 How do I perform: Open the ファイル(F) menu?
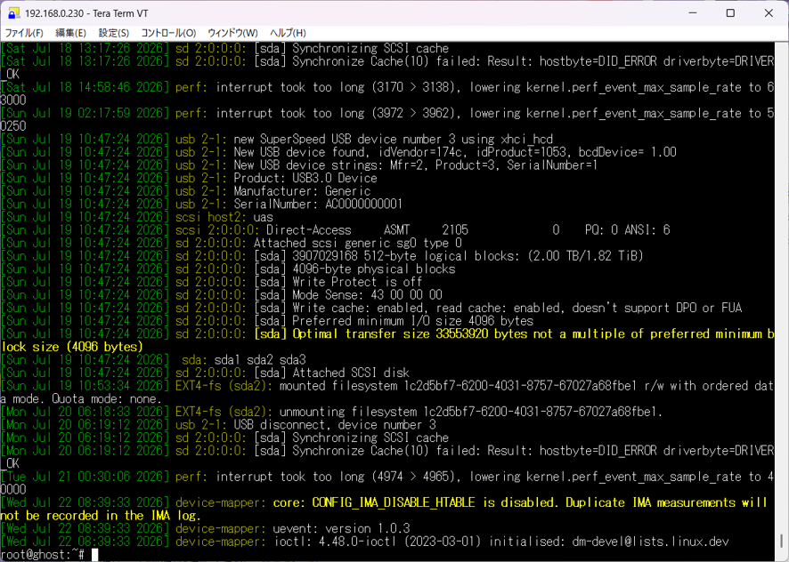tap(24, 33)
